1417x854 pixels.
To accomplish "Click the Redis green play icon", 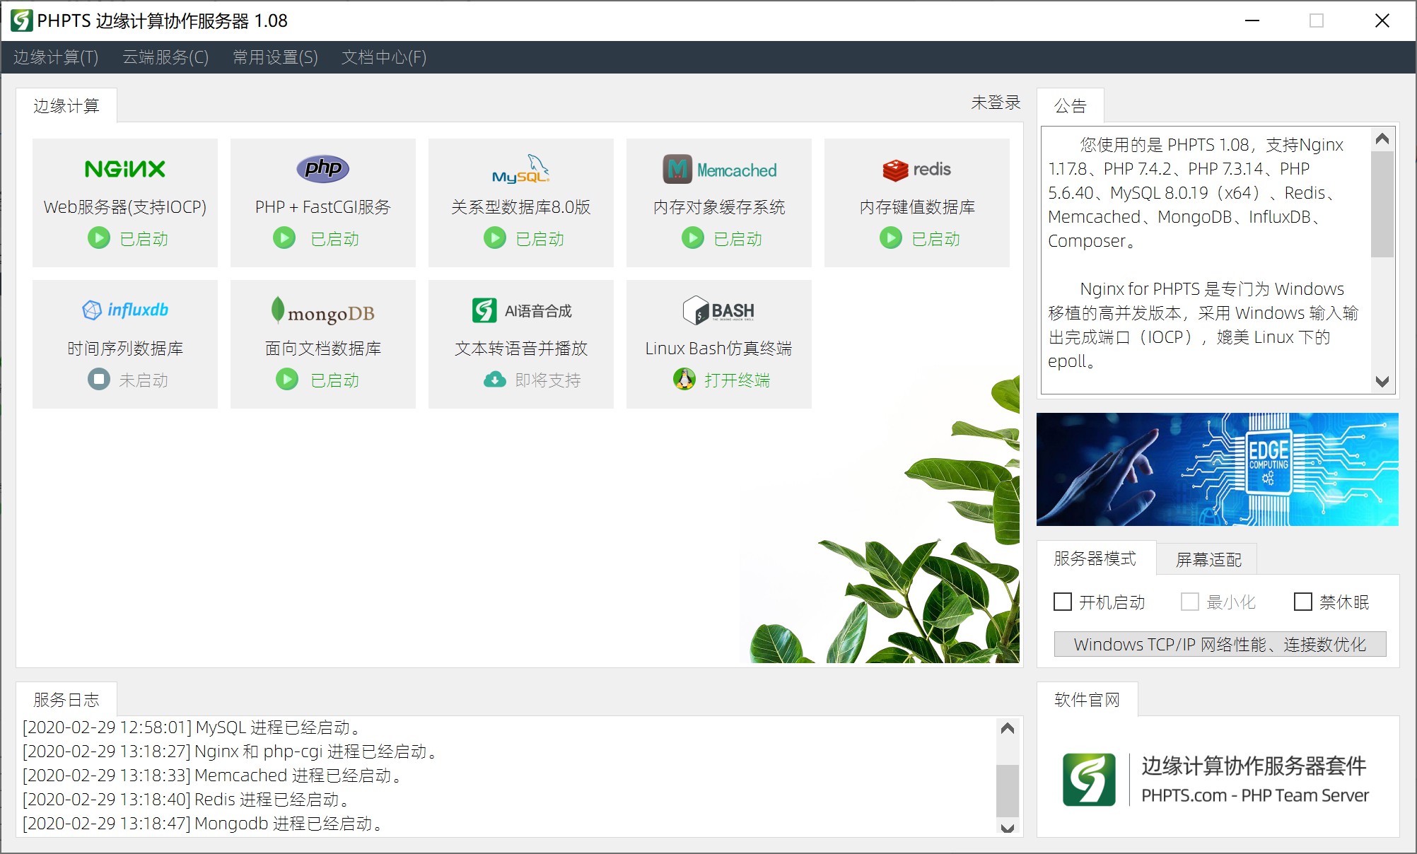I will (x=891, y=238).
